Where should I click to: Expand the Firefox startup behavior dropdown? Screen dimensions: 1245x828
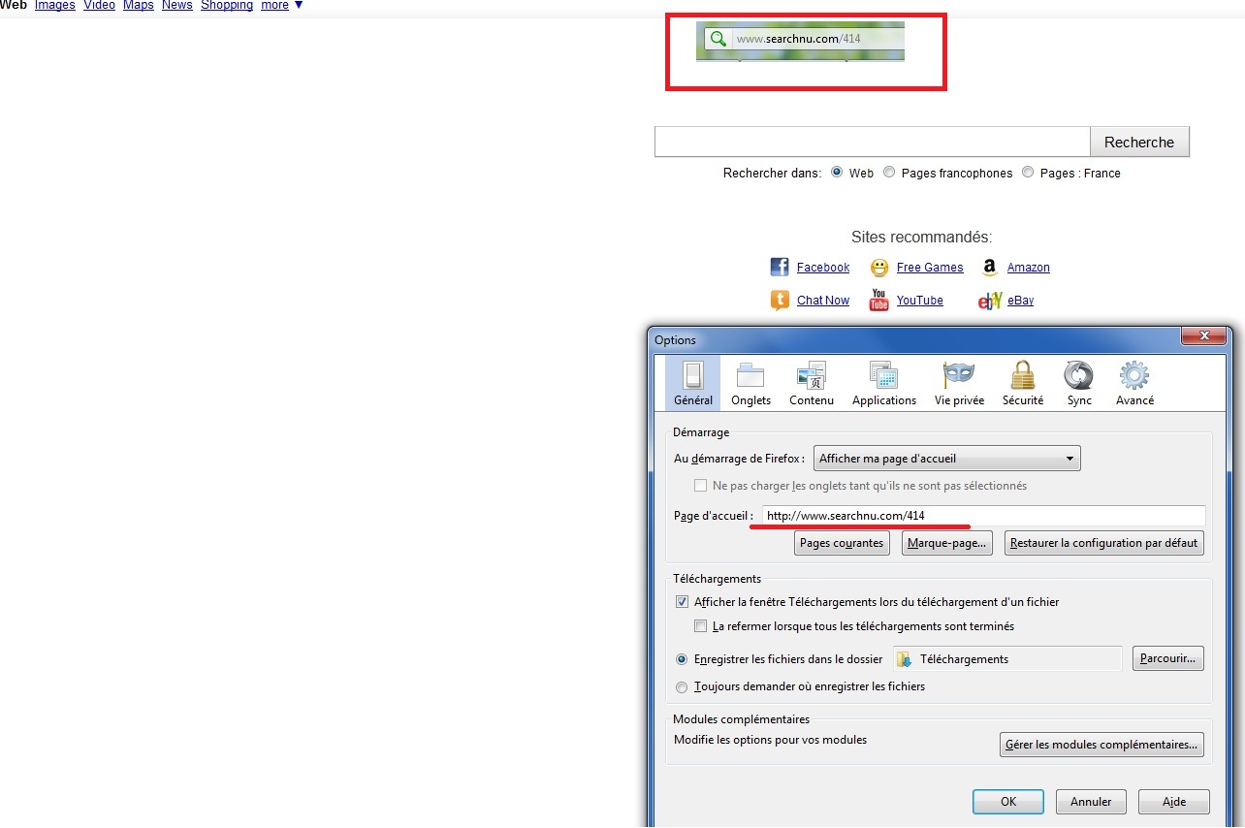(946, 459)
